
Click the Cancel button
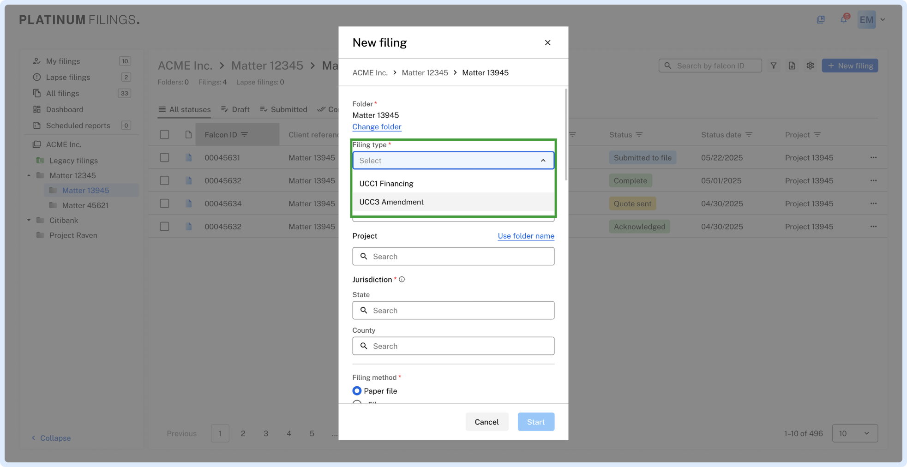[x=487, y=422]
